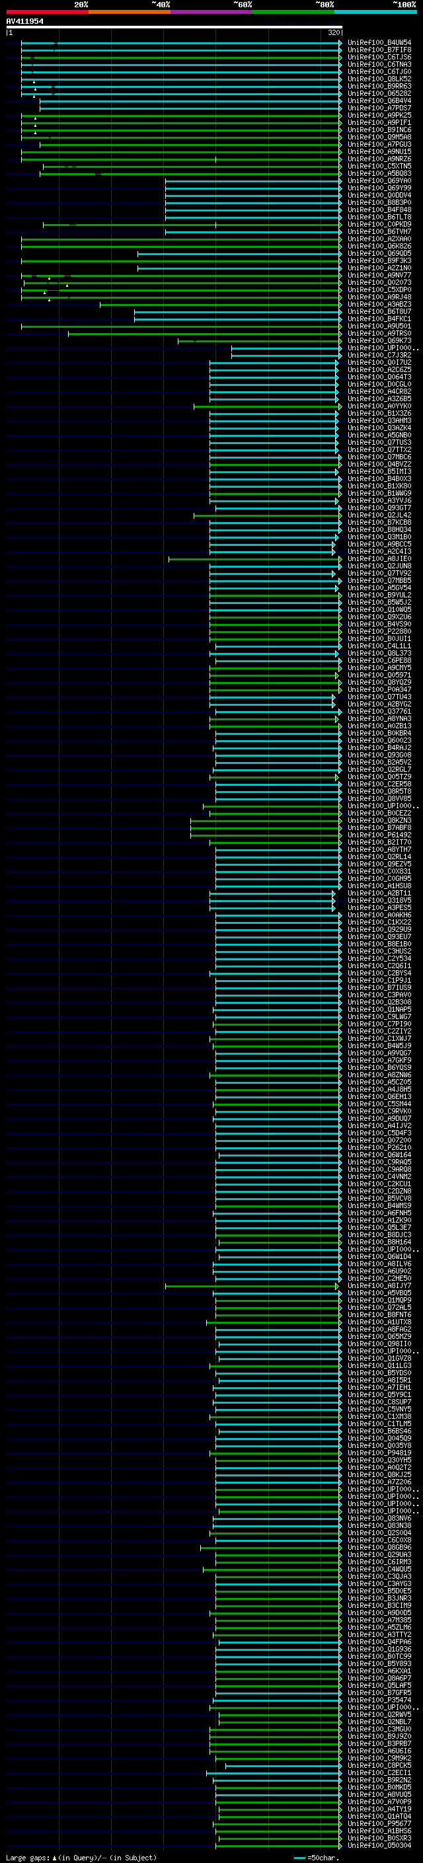Click the green ~80% identity legend segment
The height and width of the screenshot is (1863, 423).
pos(293,12)
